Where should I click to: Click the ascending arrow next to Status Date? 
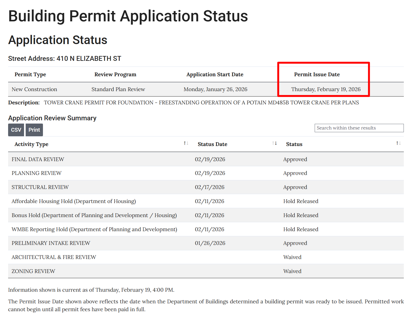tap(273, 143)
